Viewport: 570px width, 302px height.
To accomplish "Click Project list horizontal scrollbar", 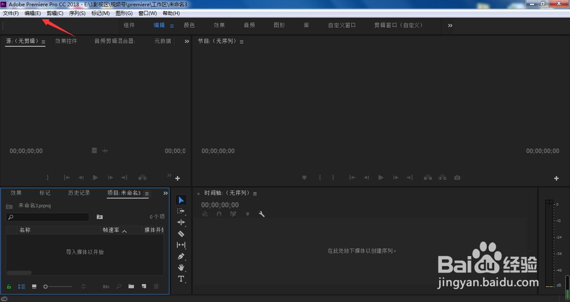I will (x=19, y=273).
